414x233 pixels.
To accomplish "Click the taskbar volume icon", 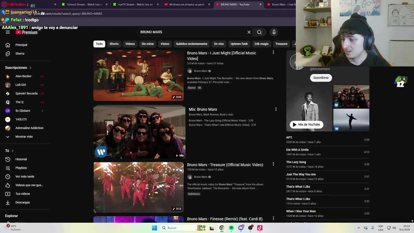I will [x=394, y=228].
